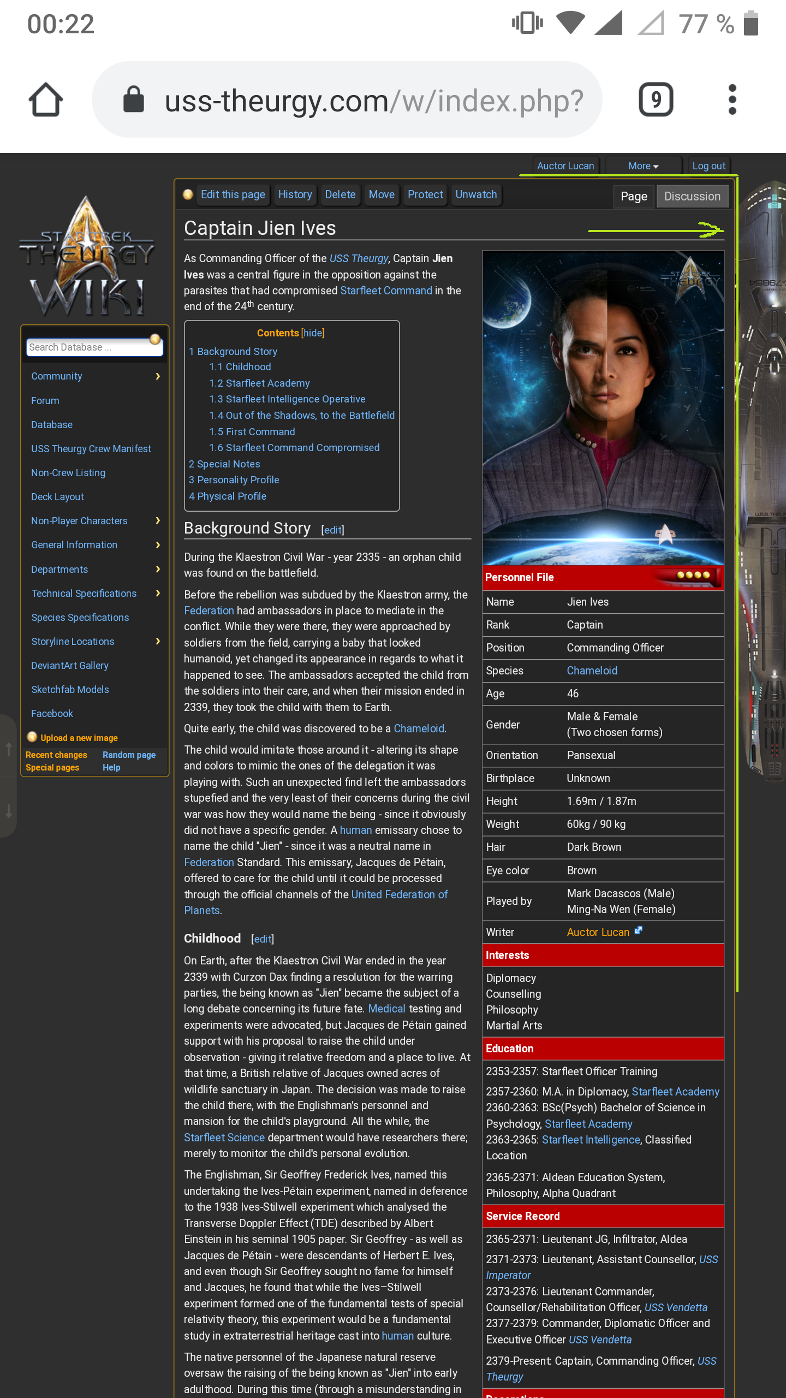Open USS Theurgy Crew Manifest
Screen dimensions: 786x1398
point(91,449)
